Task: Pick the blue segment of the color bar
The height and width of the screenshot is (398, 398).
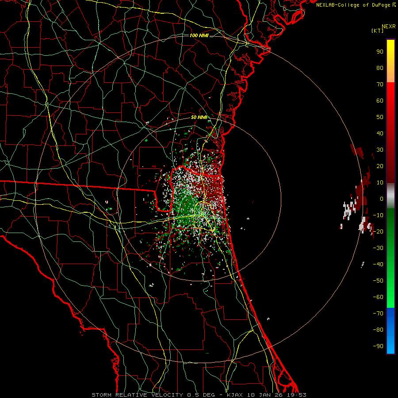Action: [390, 331]
